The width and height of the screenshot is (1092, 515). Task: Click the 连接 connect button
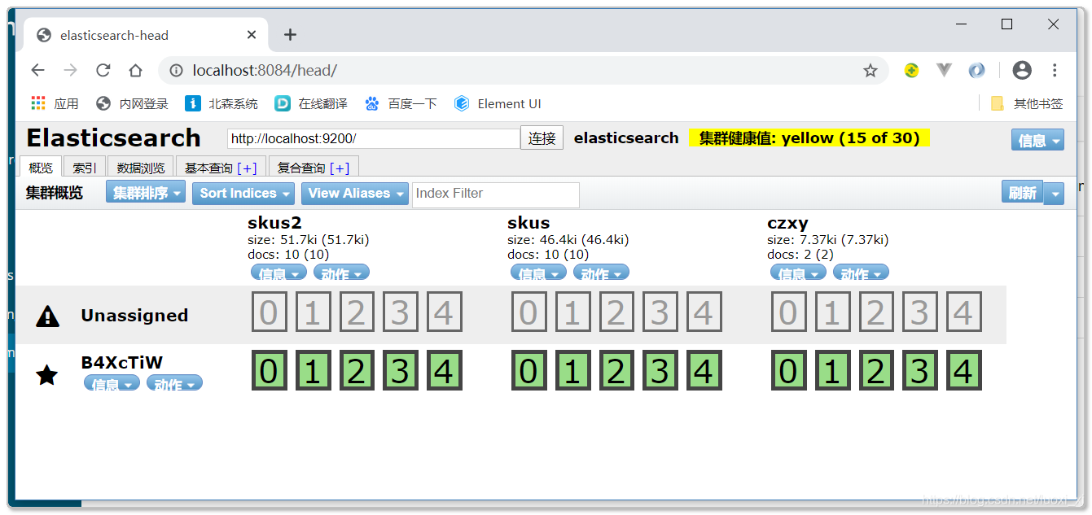pyautogui.click(x=542, y=138)
